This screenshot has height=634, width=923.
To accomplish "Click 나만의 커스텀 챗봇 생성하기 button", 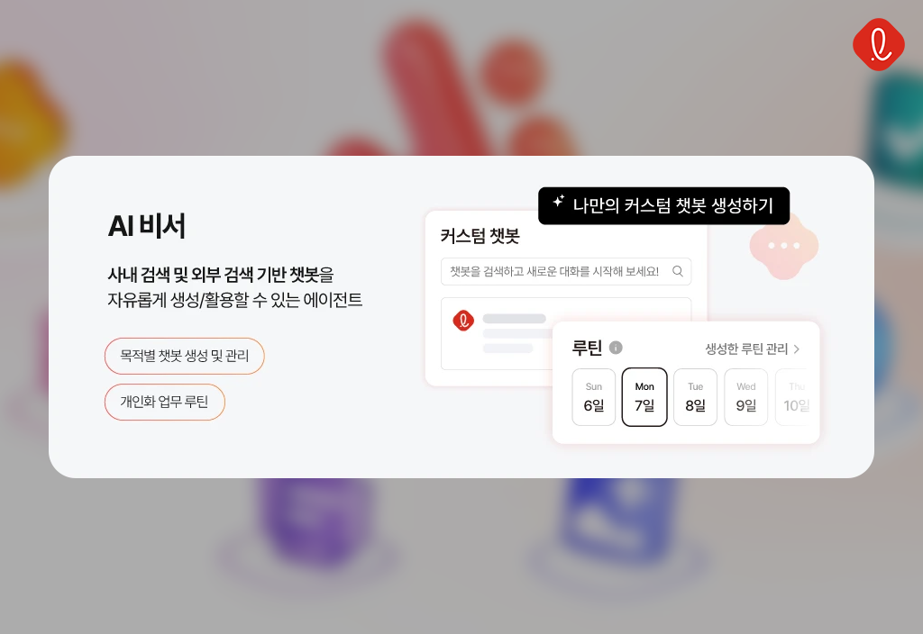I will pos(663,206).
